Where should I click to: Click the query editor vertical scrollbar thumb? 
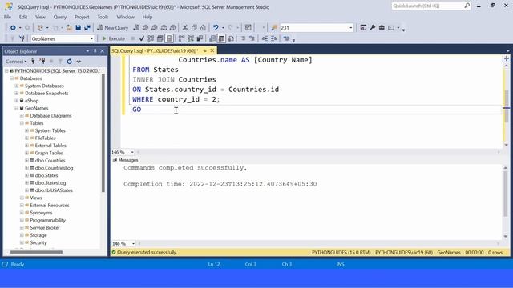tap(506, 106)
